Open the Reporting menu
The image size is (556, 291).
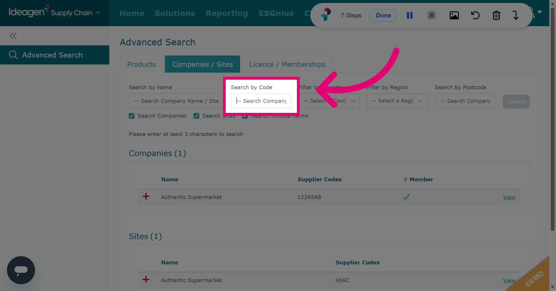click(x=227, y=13)
